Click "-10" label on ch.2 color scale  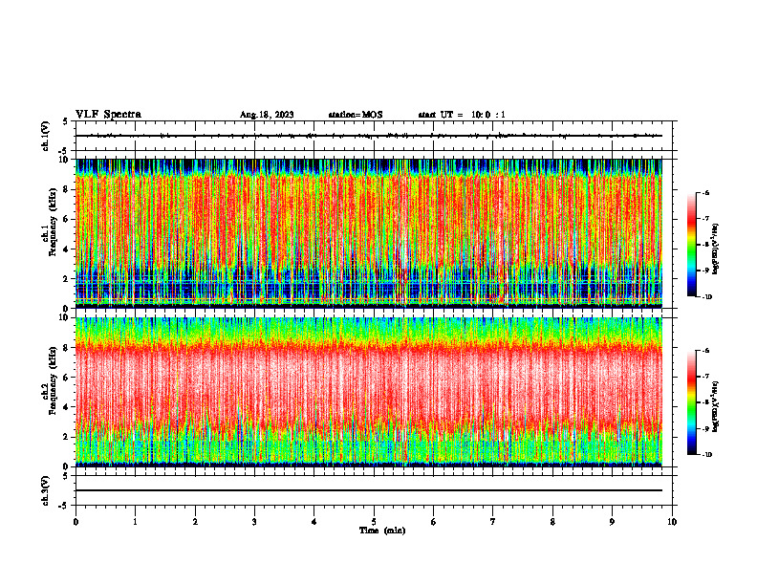(x=706, y=455)
